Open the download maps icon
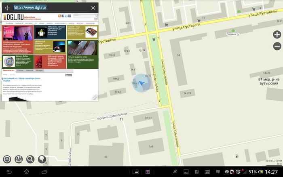This screenshot has height=177, width=283. click(x=19, y=159)
